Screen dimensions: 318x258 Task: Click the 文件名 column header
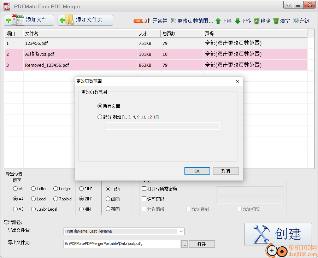pos(80,34)
